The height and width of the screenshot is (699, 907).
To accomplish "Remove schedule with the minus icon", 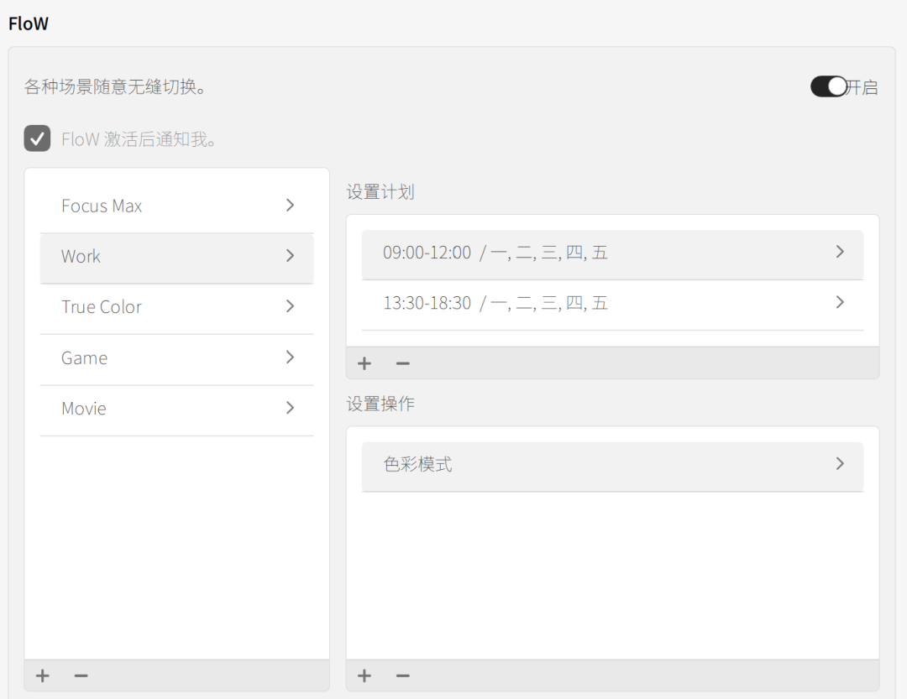I will 403,363.
